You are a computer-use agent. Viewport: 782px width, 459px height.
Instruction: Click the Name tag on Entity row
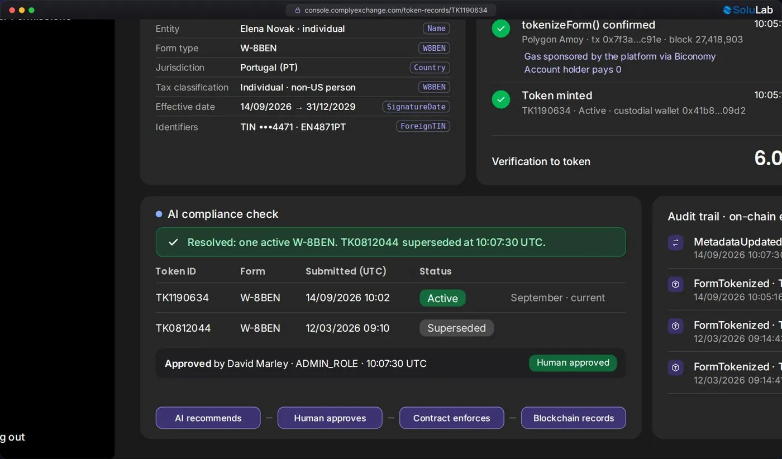point(436,28)
